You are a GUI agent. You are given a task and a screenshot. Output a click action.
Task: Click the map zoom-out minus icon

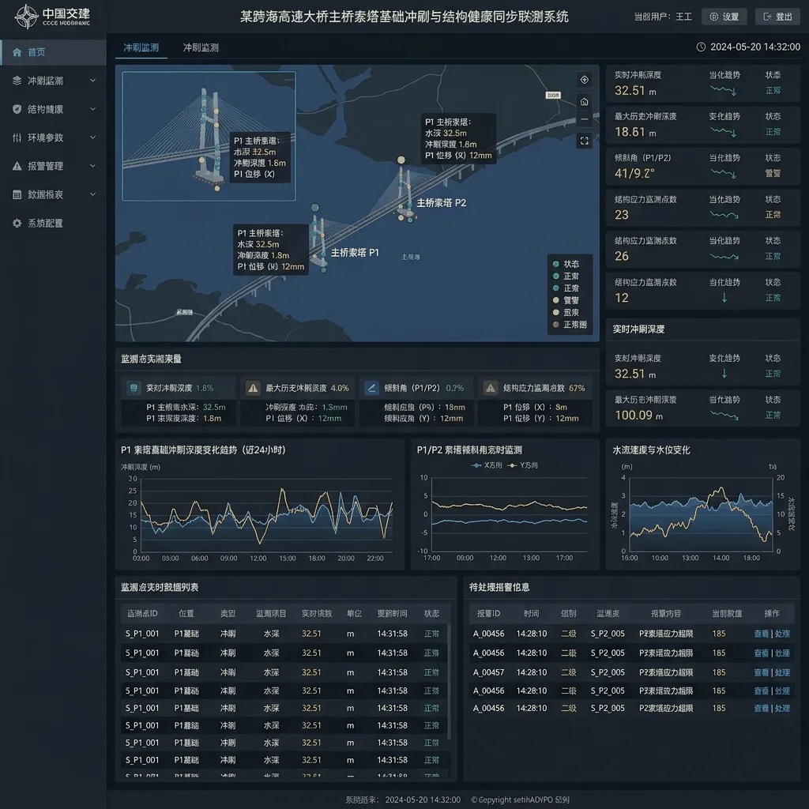pyautogui.click(x=584, y=119)
